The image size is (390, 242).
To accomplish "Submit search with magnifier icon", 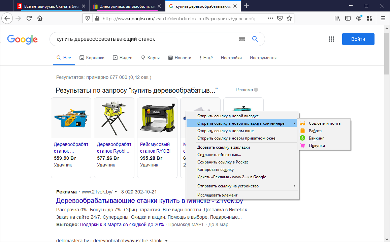I will pyautogui.click(x=255, y=39).
